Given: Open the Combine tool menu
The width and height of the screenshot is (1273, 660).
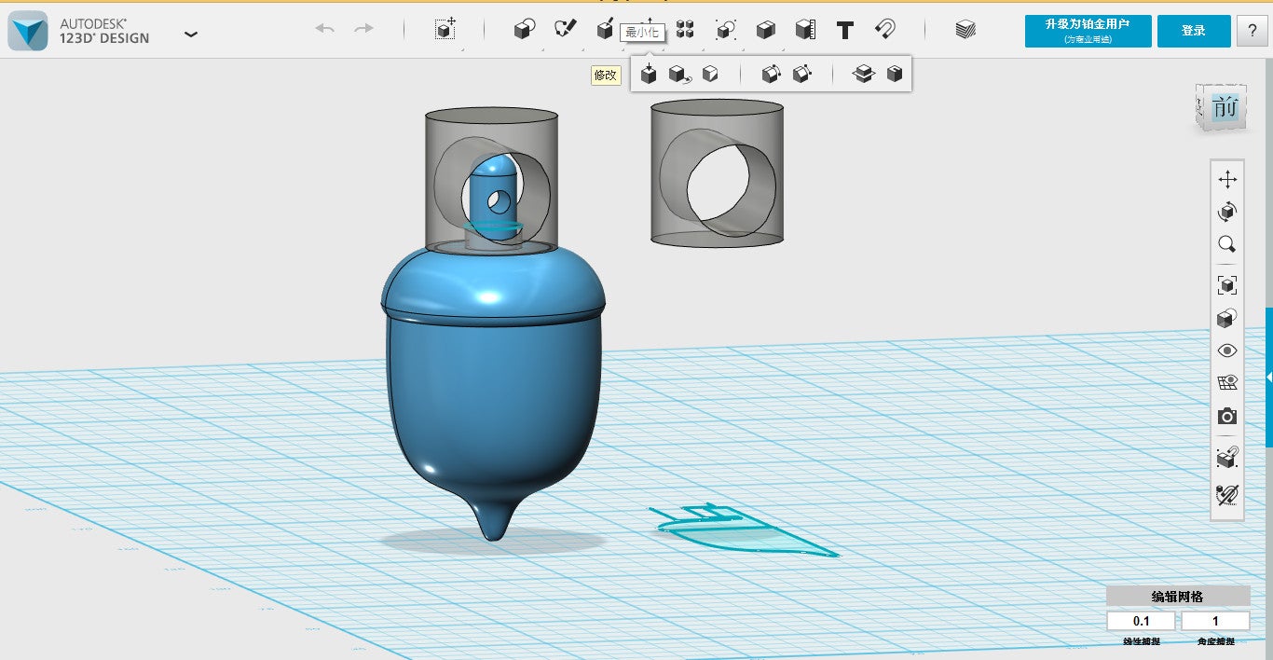Looking at the screenshot, I should point(765,30).
